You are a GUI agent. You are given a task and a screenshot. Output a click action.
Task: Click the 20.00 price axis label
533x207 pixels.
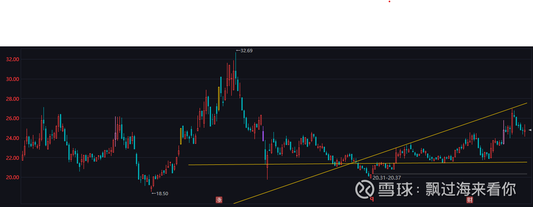tap(13, 177)
